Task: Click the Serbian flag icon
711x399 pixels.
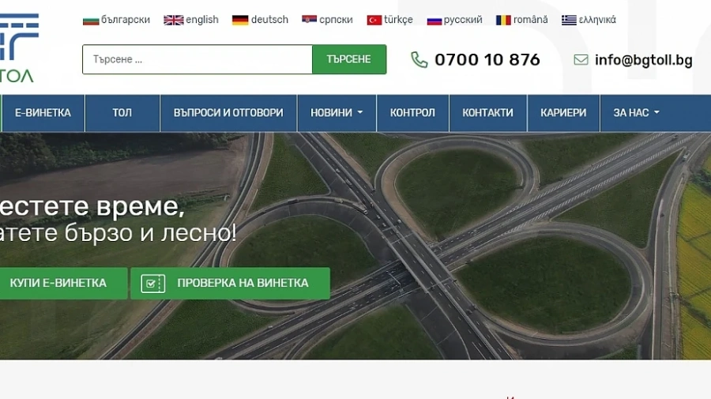Action: tap(309, 19)
